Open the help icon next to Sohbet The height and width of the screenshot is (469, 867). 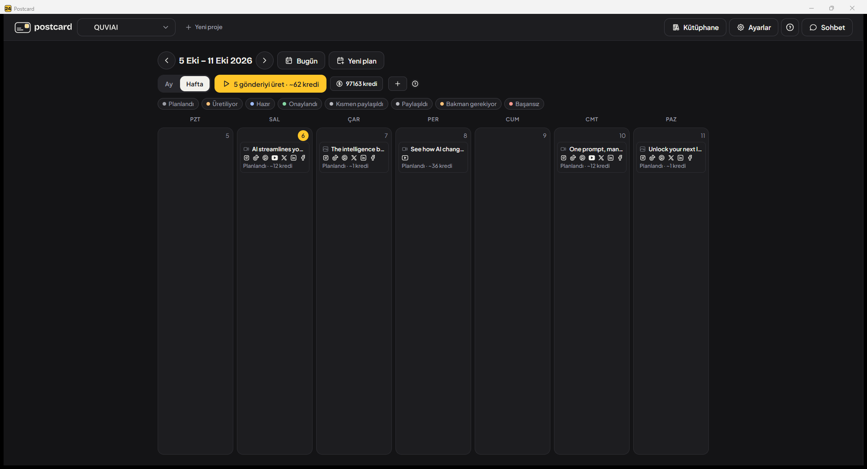(x=790, y=27)
